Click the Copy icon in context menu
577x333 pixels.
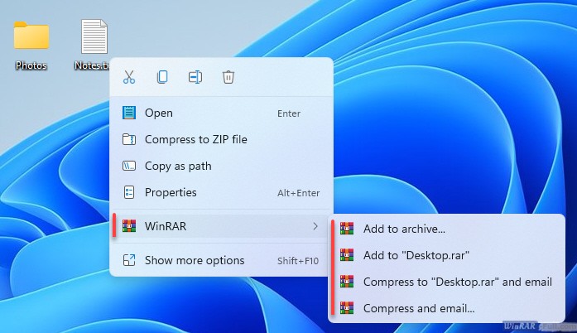(x=162, y=77)
